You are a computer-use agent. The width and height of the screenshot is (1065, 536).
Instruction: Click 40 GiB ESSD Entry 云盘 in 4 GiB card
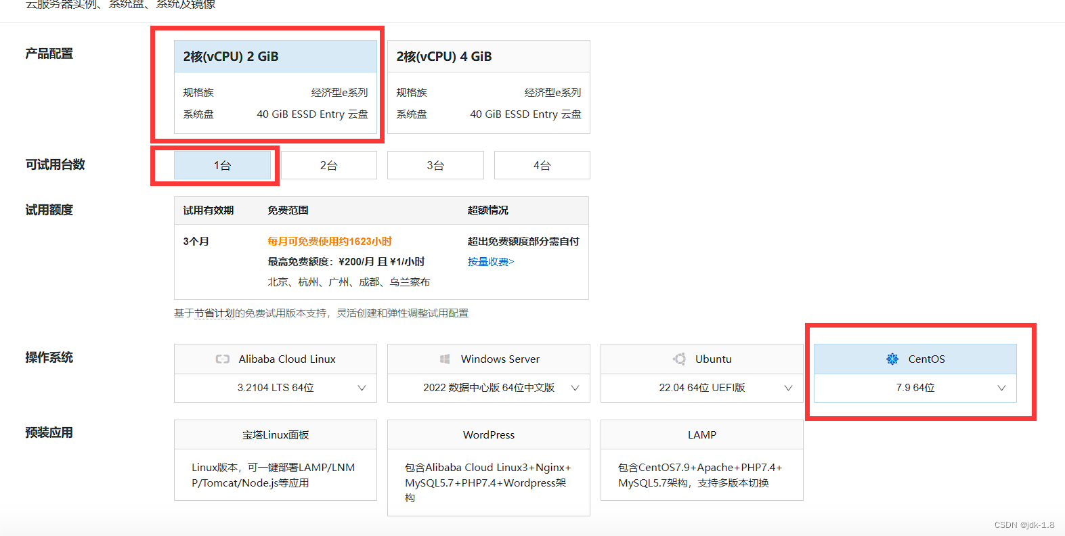coord(525,114)
